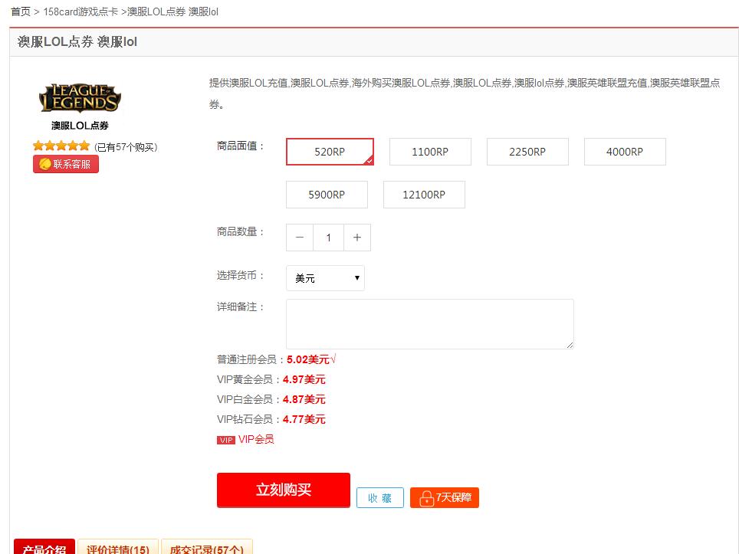Pick the 2250RP denomination
739x554 pixels.
527,152
